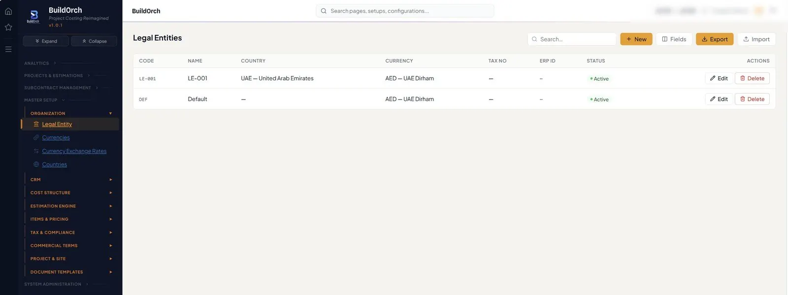Import legal entities
The width and height of the screenshot is (788, 295).
(756, 39)
